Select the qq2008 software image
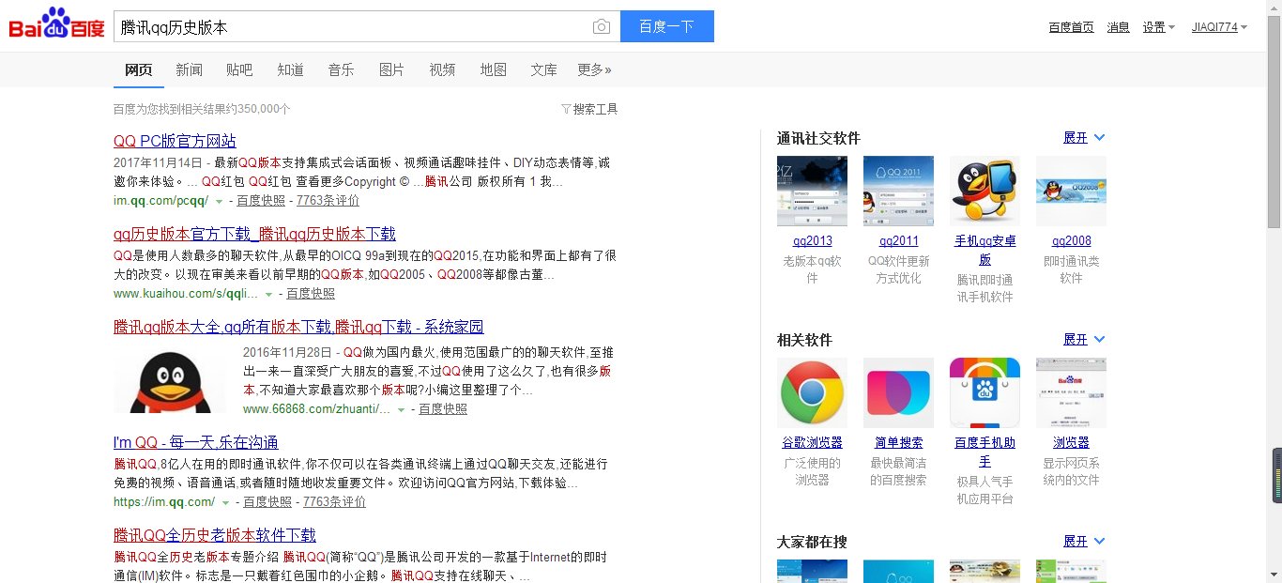The width and height of the screenshot is (1282, 583). (1070, 191)
